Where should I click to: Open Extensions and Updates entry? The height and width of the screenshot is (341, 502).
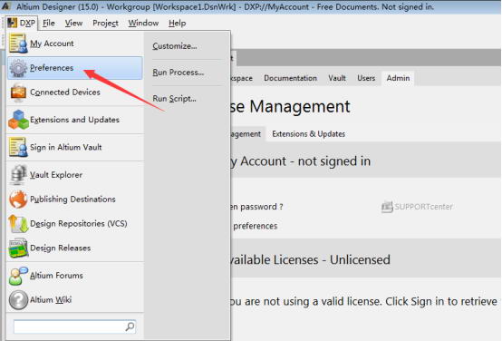(75, 120)
